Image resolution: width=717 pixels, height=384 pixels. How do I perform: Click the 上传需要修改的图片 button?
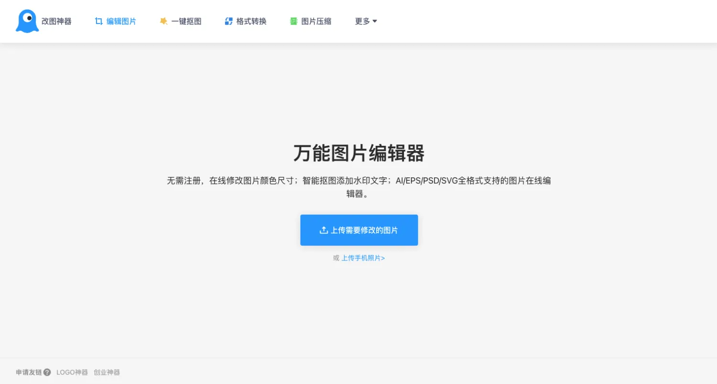click(x=359, y=230)
